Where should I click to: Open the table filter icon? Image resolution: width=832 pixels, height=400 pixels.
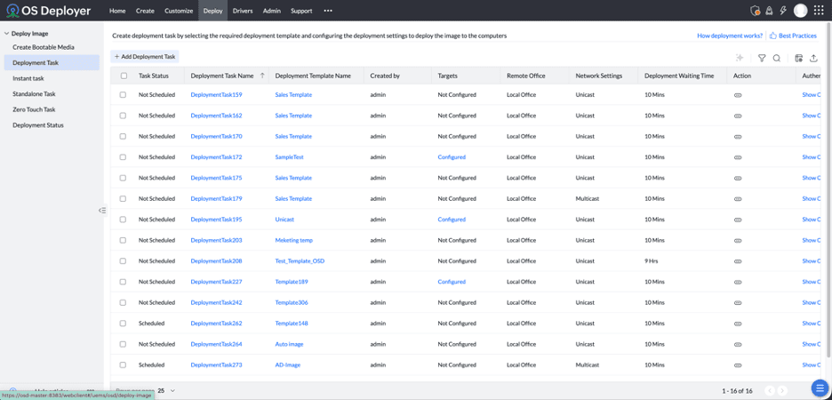762,59
